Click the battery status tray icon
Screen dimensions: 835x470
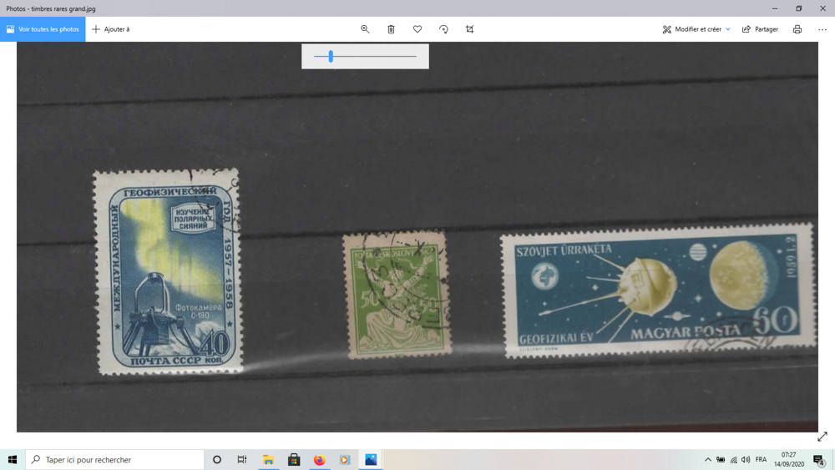[x=721, y=459]
